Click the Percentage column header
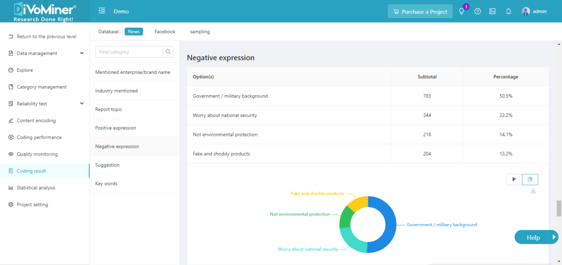The image size is (562, 265). pyautogui.click(x=505, y=77)
